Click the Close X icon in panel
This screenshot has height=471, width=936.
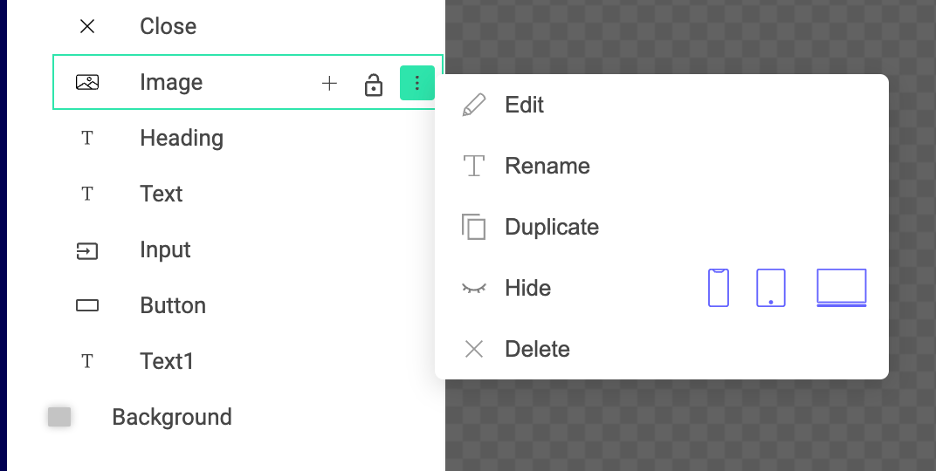87,26
